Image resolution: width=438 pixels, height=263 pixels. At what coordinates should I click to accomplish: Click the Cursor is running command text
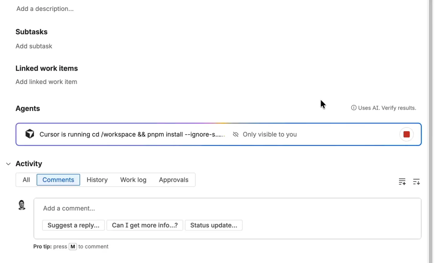132,134
